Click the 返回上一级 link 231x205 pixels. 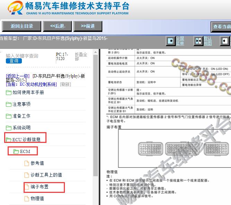pyautogui.click(x=18, y=76)
